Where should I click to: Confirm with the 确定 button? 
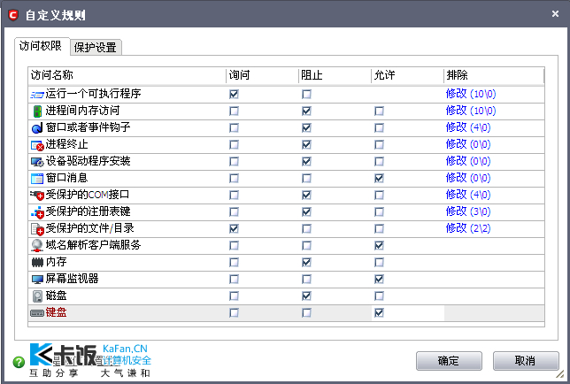point(449,361)
